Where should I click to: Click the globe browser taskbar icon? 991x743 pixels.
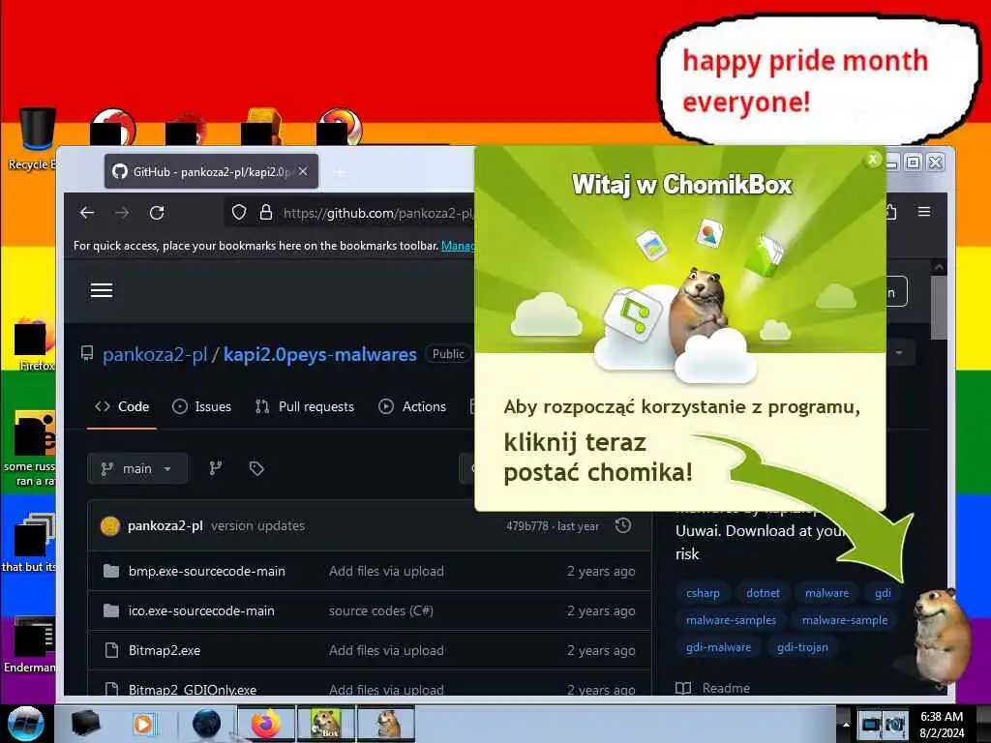[207, 724]
